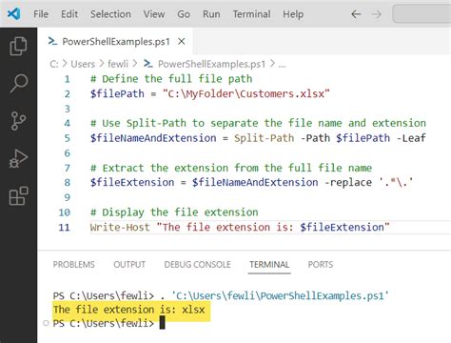This screenshot has width=451, height=343.
Task: Open the File menu
Action: [x=41, y=14]
